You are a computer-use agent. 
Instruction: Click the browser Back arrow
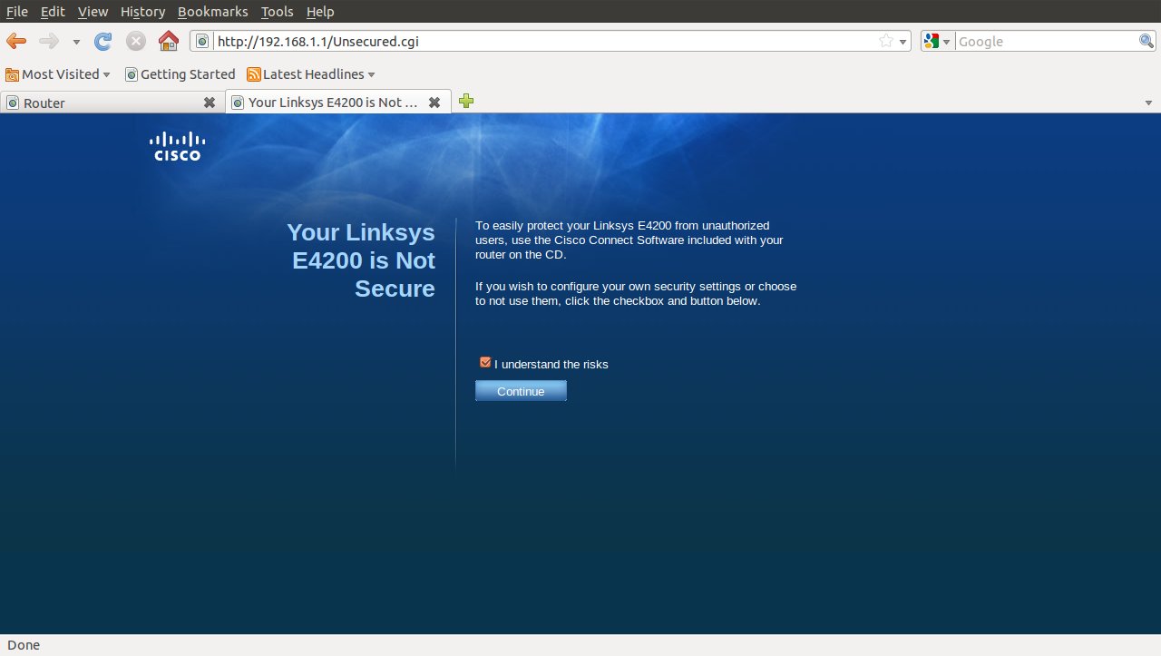click(16, 41)
